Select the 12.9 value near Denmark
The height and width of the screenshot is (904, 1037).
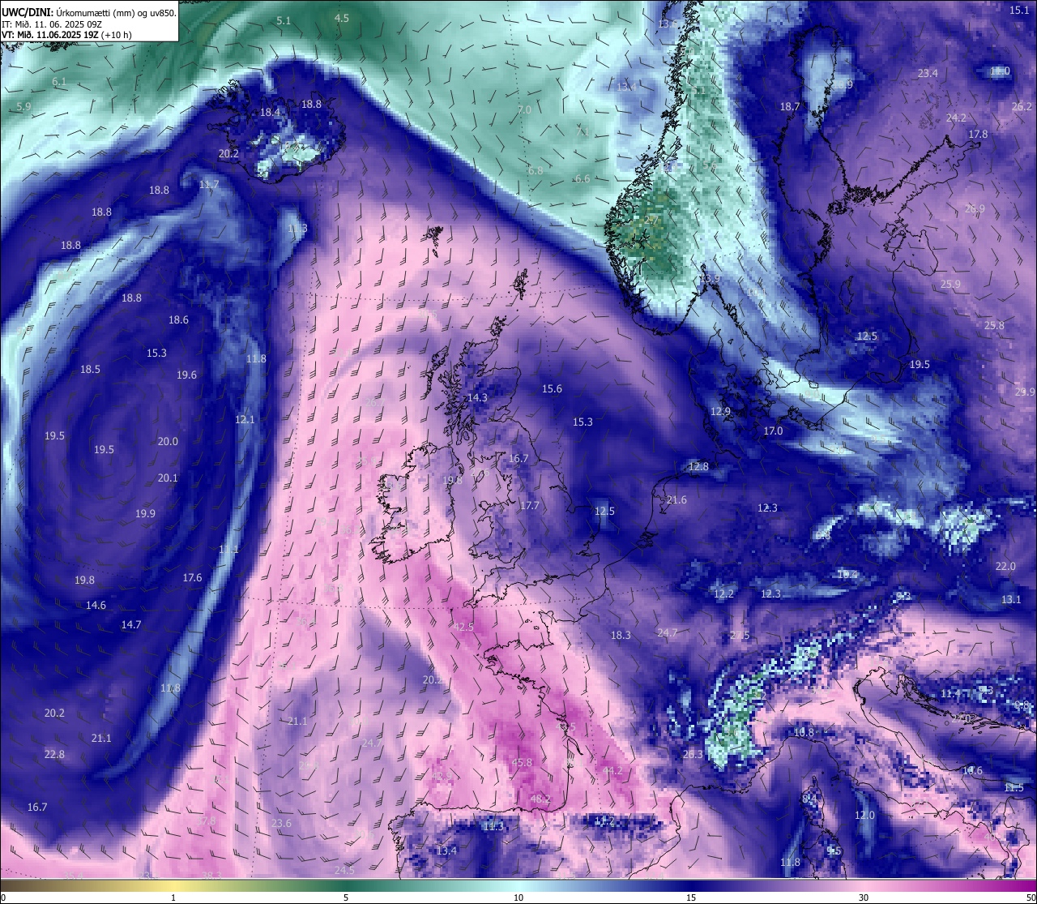[721, 411]
